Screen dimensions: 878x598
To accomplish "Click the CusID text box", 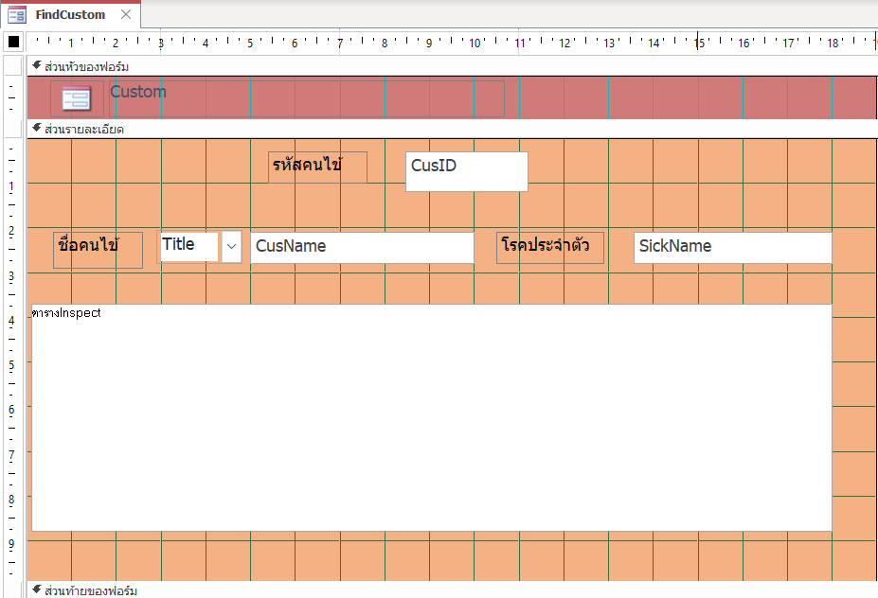I will click(466, 171).
